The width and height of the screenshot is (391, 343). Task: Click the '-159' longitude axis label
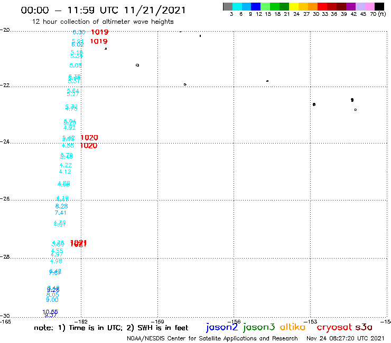pyautogui.click(x=157, y=321)
